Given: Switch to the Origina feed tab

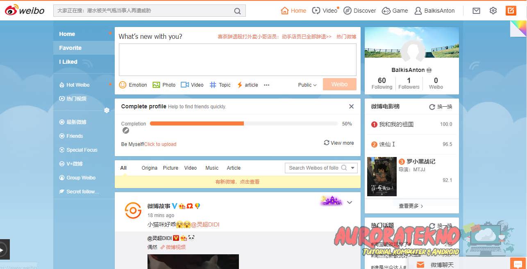Looking at the screenshot, I should [x=150, y=168].
